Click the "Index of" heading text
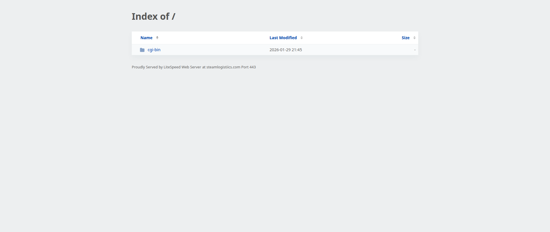 pos(150,17)
